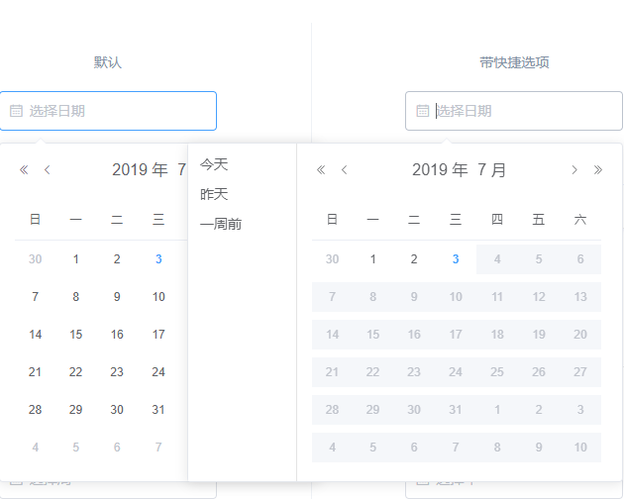Screen dimensions: 624x499
Task: Select today, July 3, in 默认 calendar
Action: [158, 259]
